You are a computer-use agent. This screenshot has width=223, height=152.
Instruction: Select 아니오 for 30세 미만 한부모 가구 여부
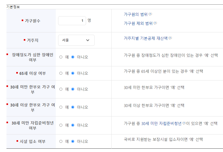[x=73, y=89]
